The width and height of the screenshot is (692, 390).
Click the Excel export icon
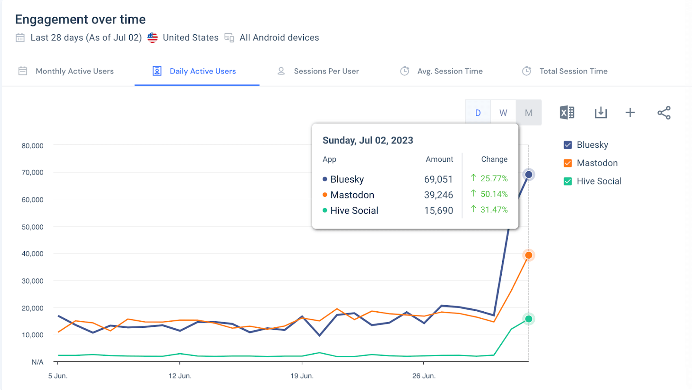[567, 112]
